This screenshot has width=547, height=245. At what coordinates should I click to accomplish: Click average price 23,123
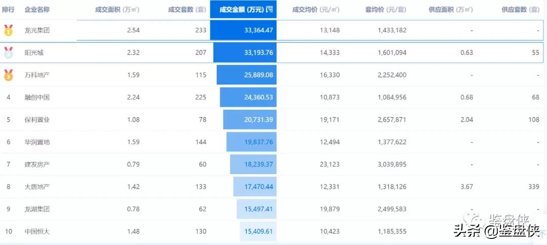pyautogui.click(x=330, y=164)
